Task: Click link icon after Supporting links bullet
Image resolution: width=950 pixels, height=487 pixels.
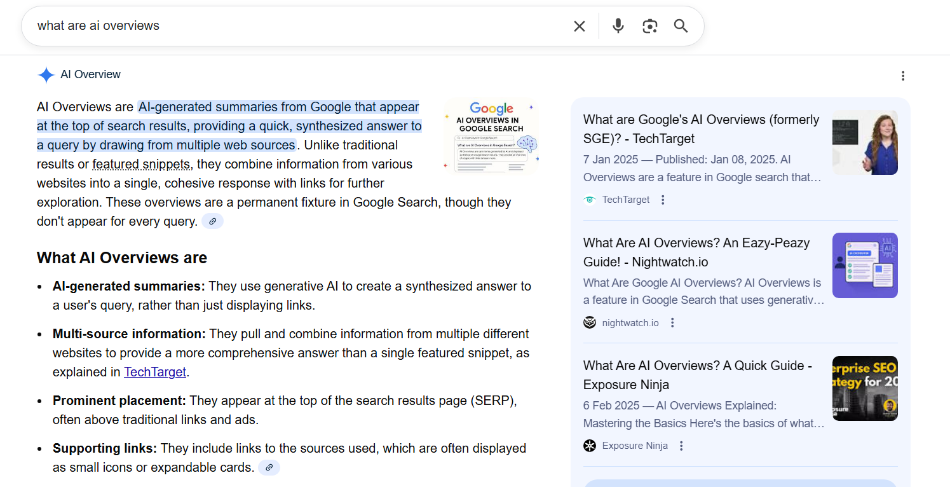Action: click(x=269, y=467)
